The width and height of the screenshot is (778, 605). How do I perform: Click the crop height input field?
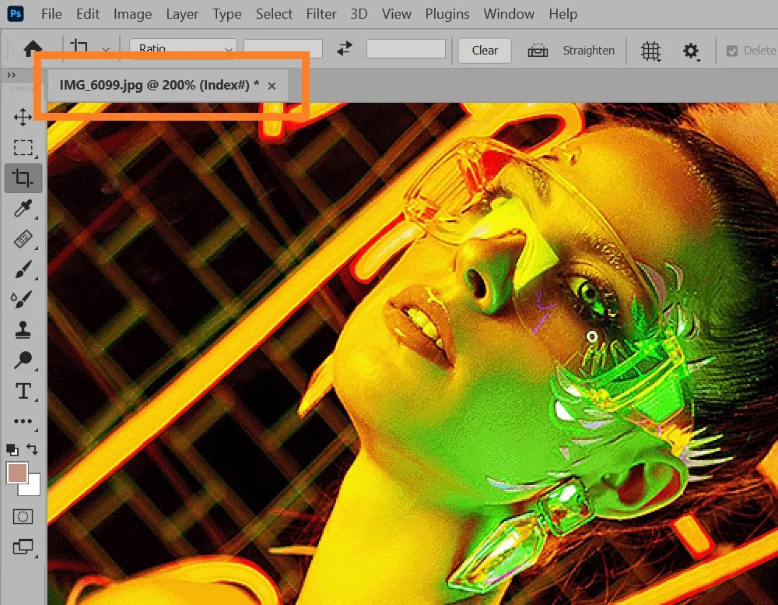(405, 49)
